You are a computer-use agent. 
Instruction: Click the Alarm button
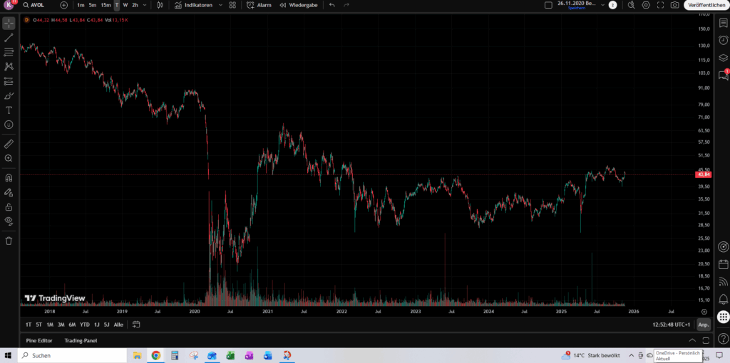tap(259, 5)
